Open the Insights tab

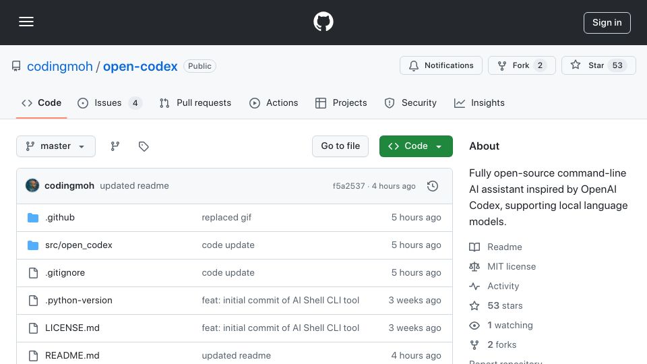click(479, 102)
